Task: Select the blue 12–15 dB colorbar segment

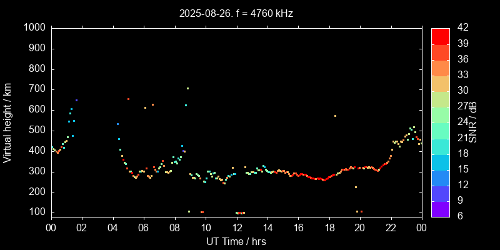Action: click(441, 177)
